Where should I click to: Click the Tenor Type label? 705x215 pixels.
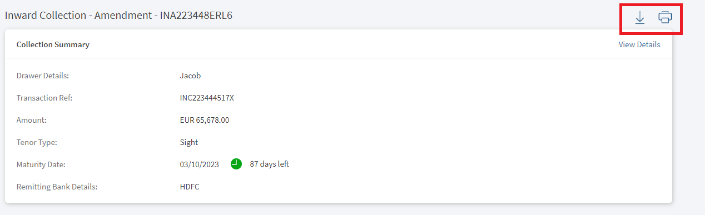click(37, 142)
